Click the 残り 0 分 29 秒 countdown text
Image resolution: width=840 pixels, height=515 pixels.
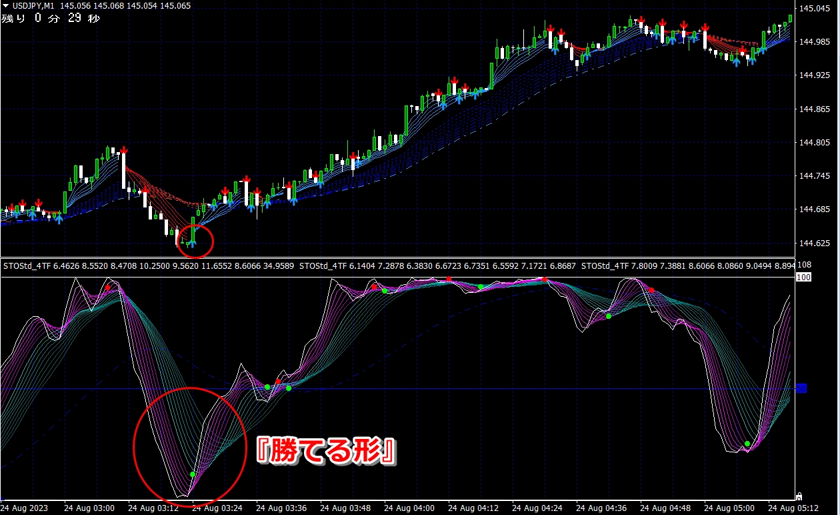(x=51, y=19)
